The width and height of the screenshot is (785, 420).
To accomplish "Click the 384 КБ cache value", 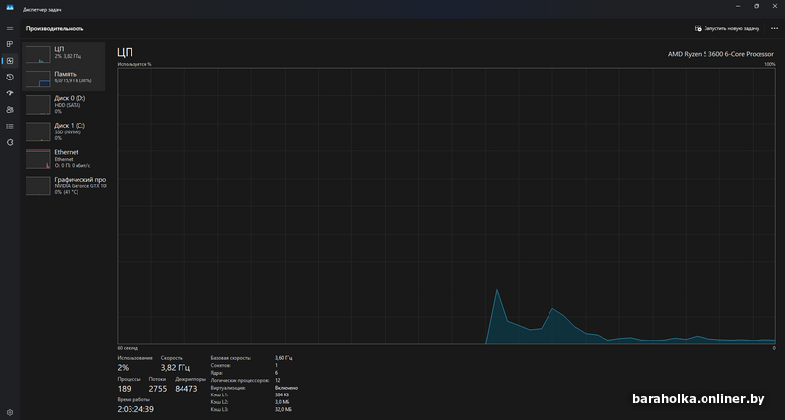I will 283,394.
